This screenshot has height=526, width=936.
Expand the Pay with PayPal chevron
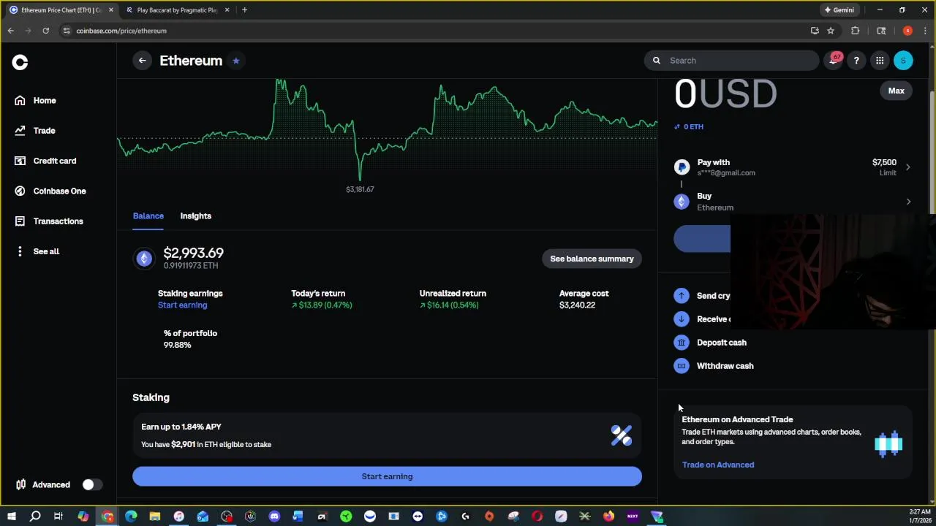pyautogui.click(x=907, y=167)
